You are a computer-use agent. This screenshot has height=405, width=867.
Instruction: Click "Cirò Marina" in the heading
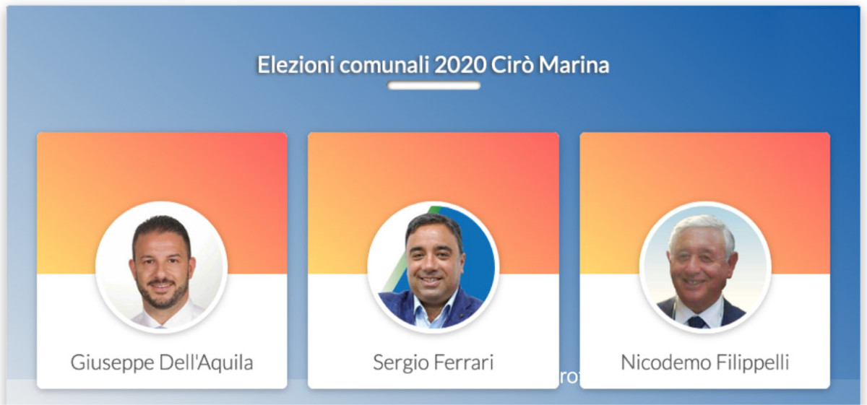[551, 65]
